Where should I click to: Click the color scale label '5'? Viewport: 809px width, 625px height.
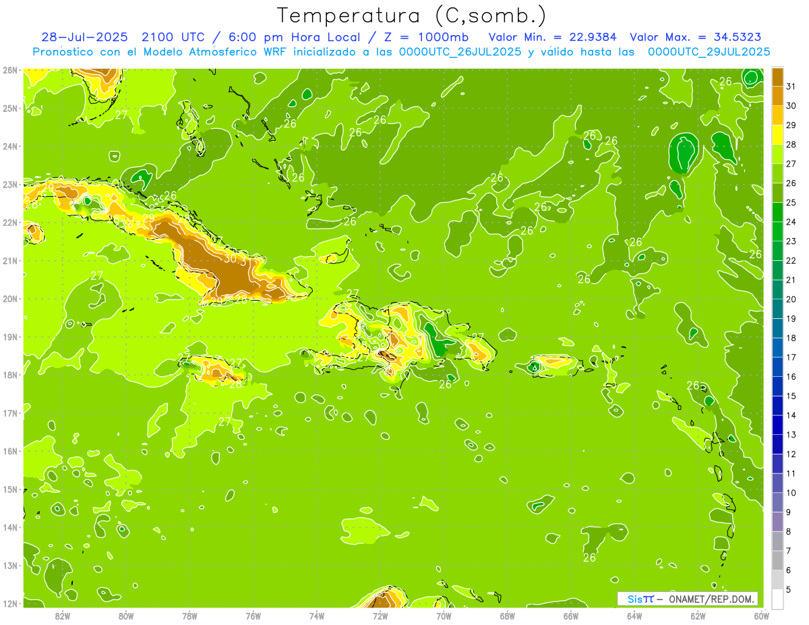(789, 589)
